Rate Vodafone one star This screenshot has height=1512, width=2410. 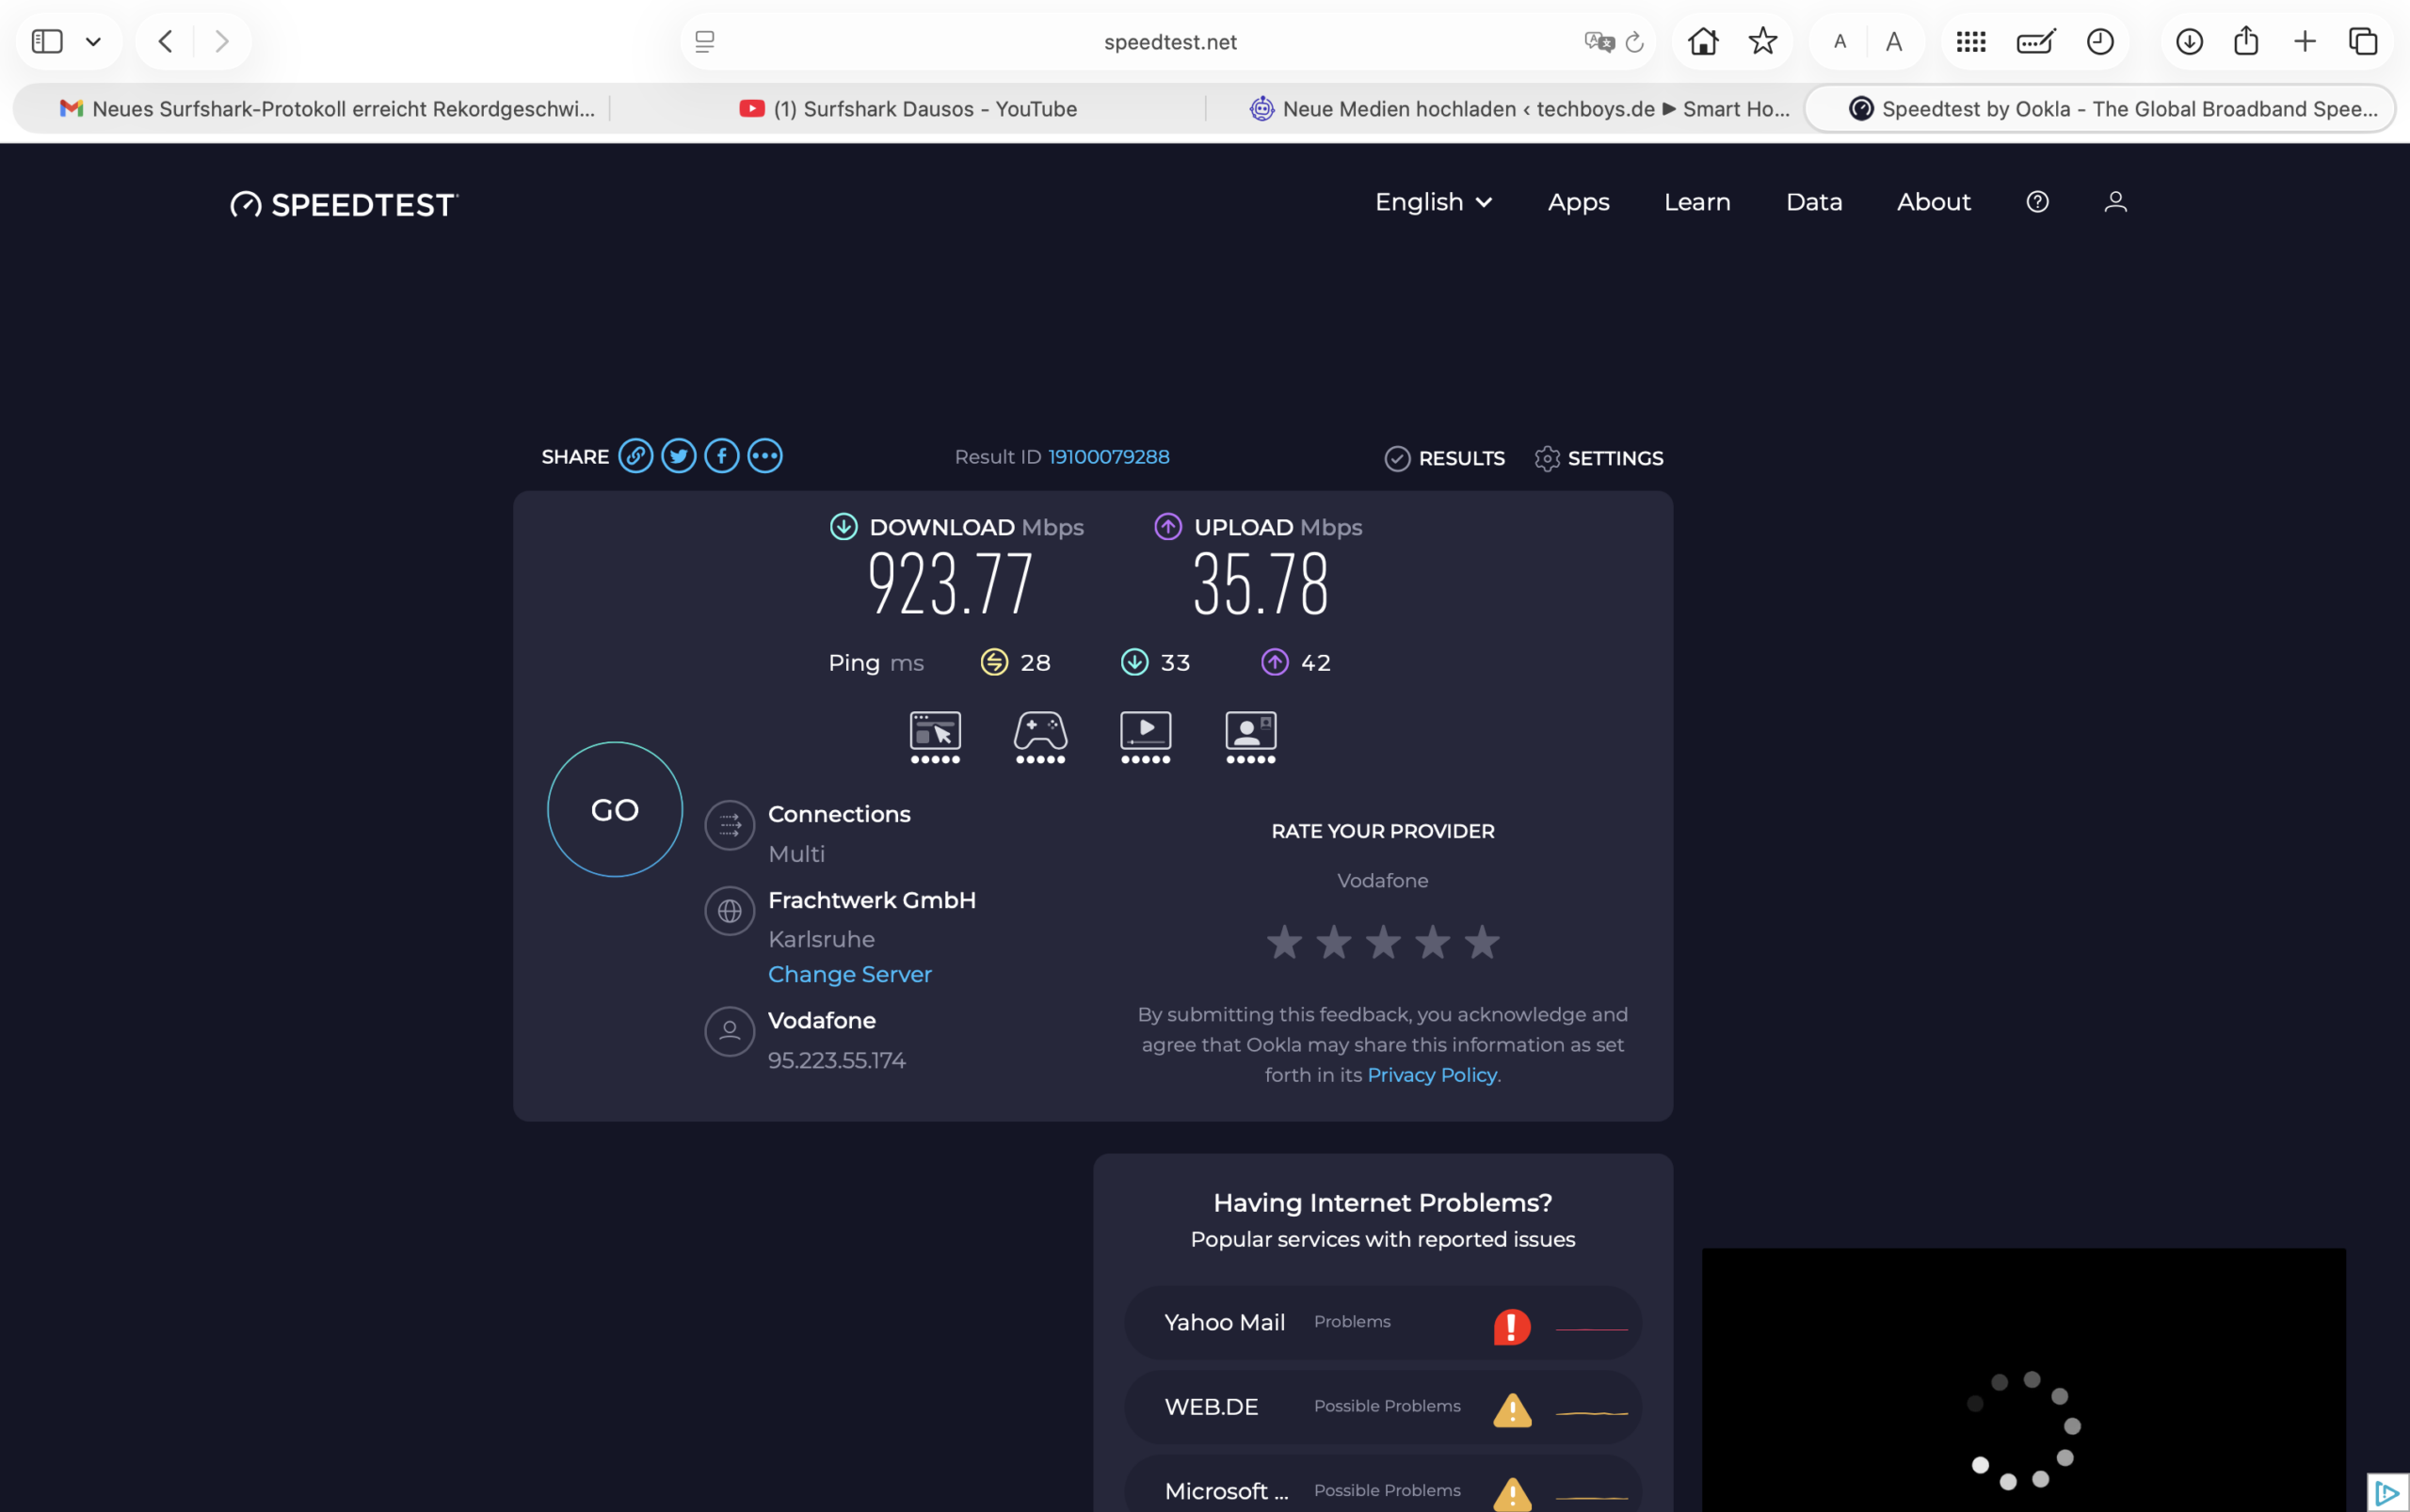point(1284,941)
